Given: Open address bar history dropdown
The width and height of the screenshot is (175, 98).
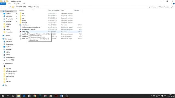Looking at the screenshot, I should pos(147,7).
